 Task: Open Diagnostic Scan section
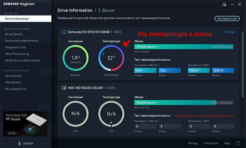point(16,47)
